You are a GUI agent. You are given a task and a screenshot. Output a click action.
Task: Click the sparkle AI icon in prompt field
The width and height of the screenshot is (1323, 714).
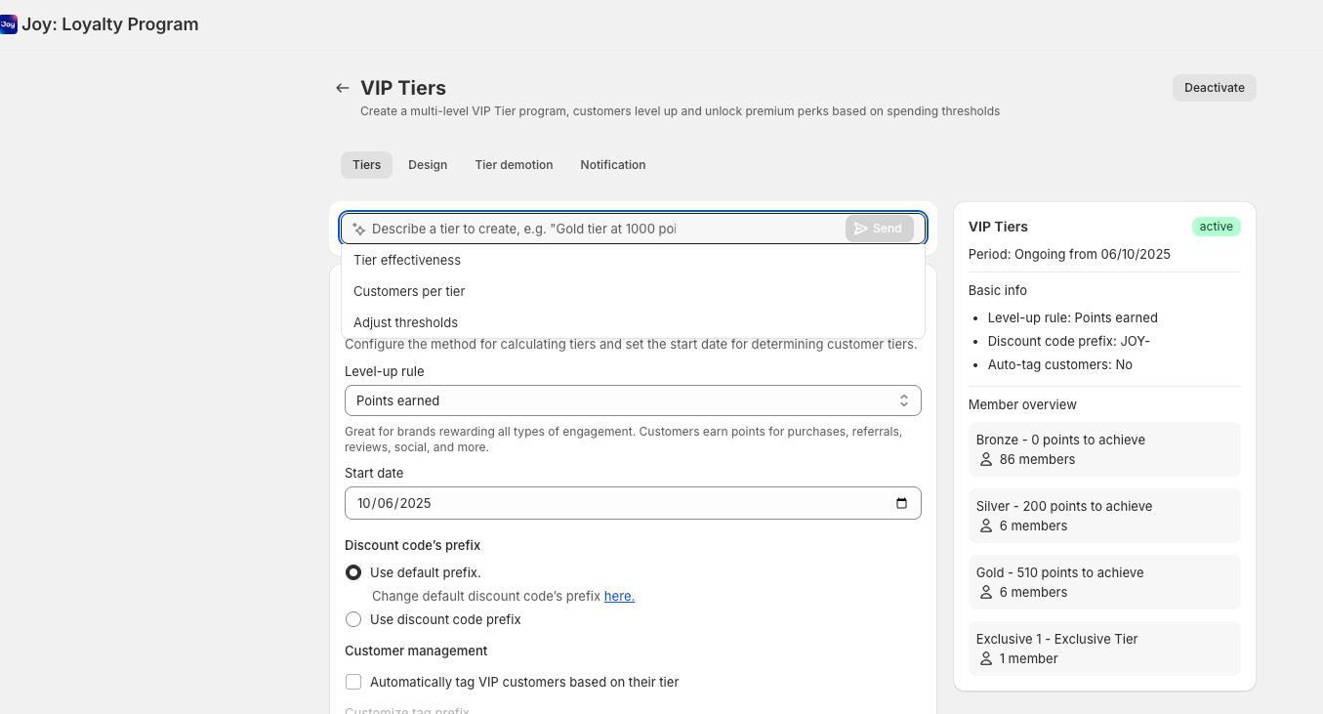[358, 229]
